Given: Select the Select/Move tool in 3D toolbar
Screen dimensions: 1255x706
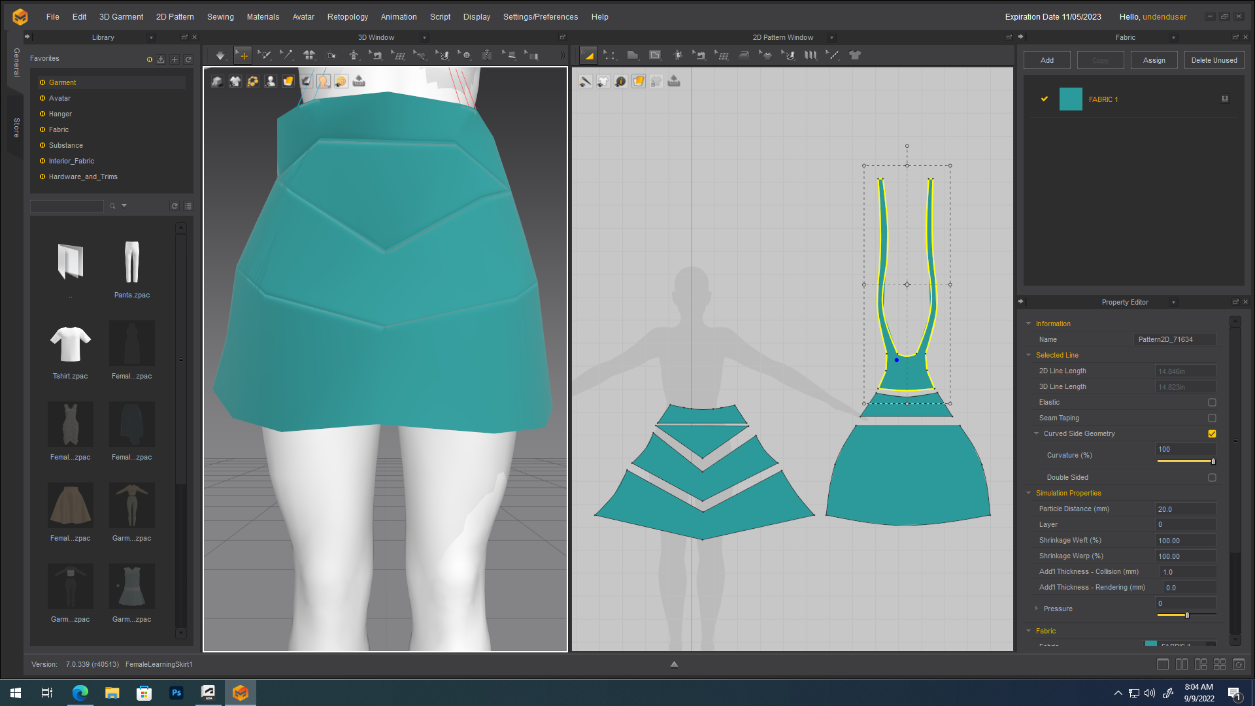Looking at the screenshot, I should click(243, 56).
